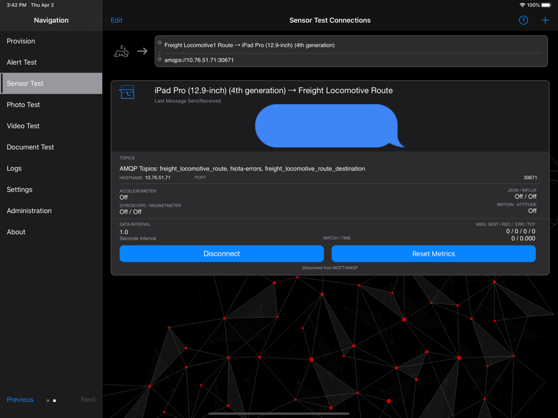Tap the status bar time 3:42 PM
The width and height of the screenshot is (558, 418).
point(16,5)
